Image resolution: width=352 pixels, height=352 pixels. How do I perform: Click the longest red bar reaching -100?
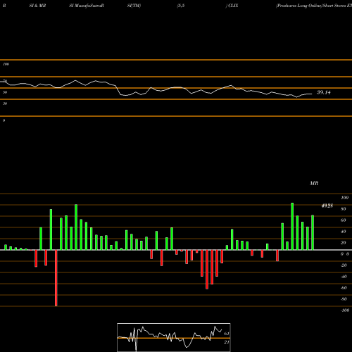(x=56, y=278)
